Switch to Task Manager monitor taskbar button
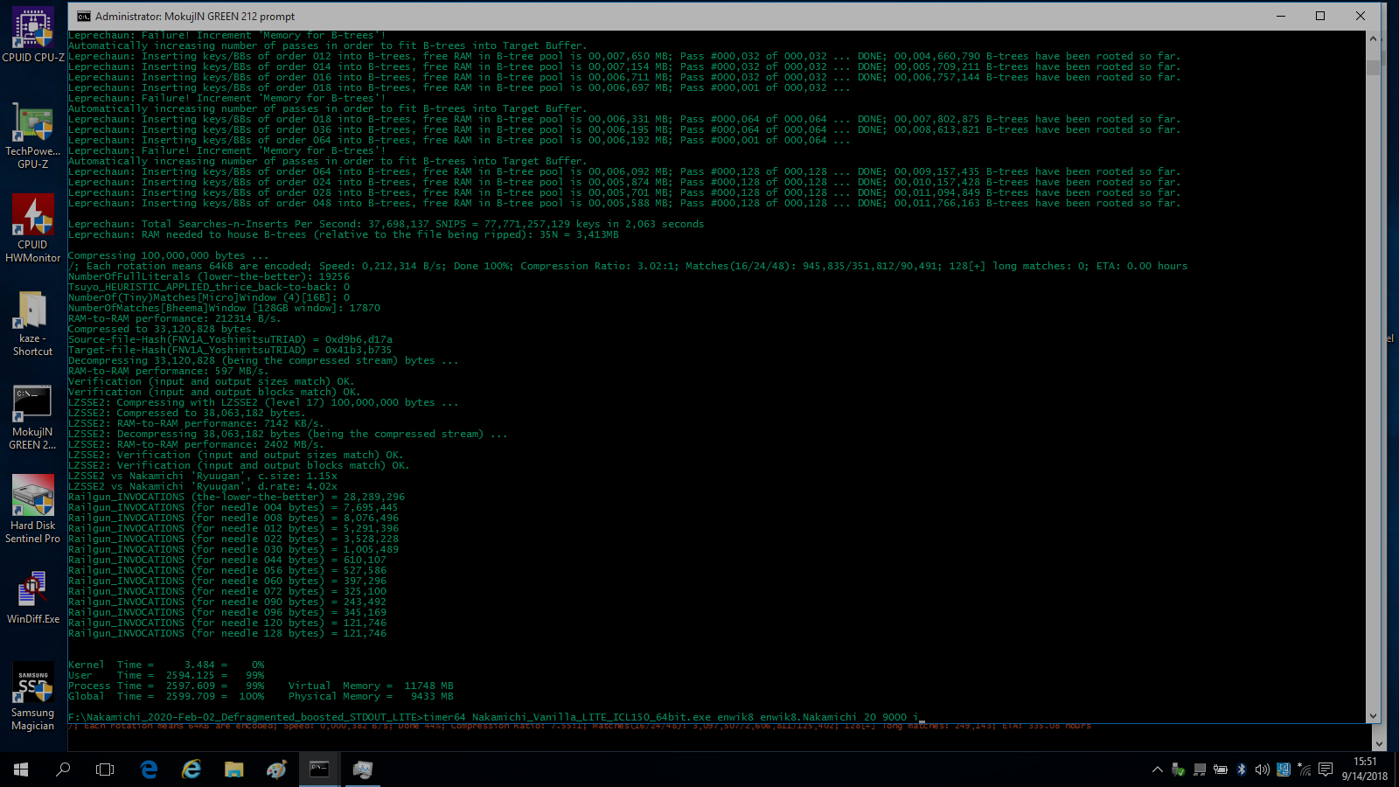The width and height of the screenshot is (1399, 787). click(x=362, y=770)
